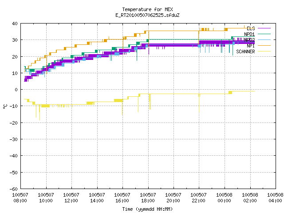Click the x-axis tick '100507 10:00'
This screenshot has width=284, height=213.
pos(46,198)
